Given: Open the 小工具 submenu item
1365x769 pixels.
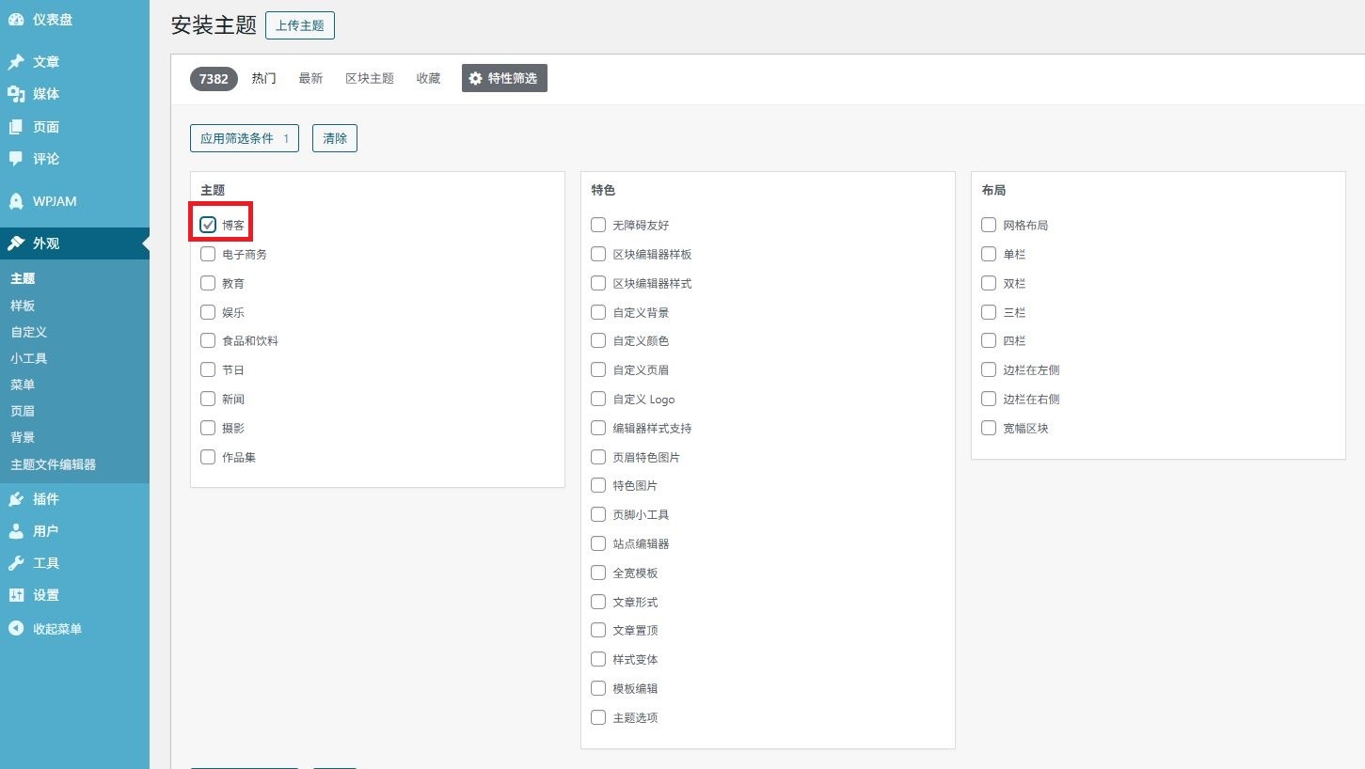Looking at the screenshot, I should pos(29,358).
